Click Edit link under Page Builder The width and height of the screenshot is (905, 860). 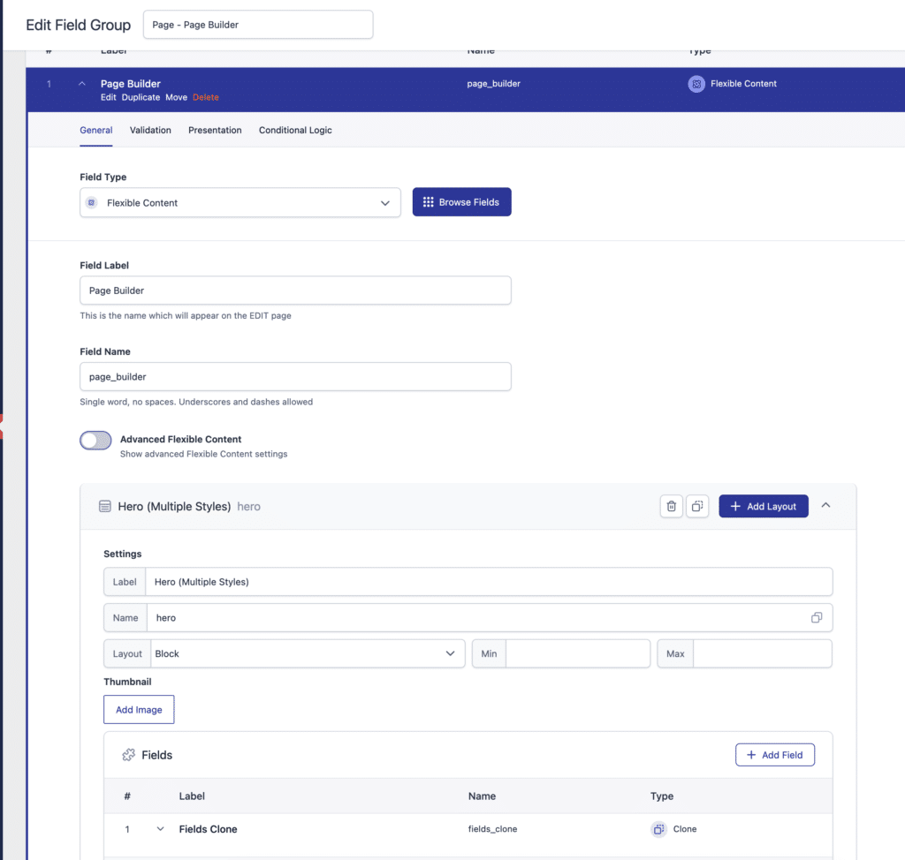(108, 97)
